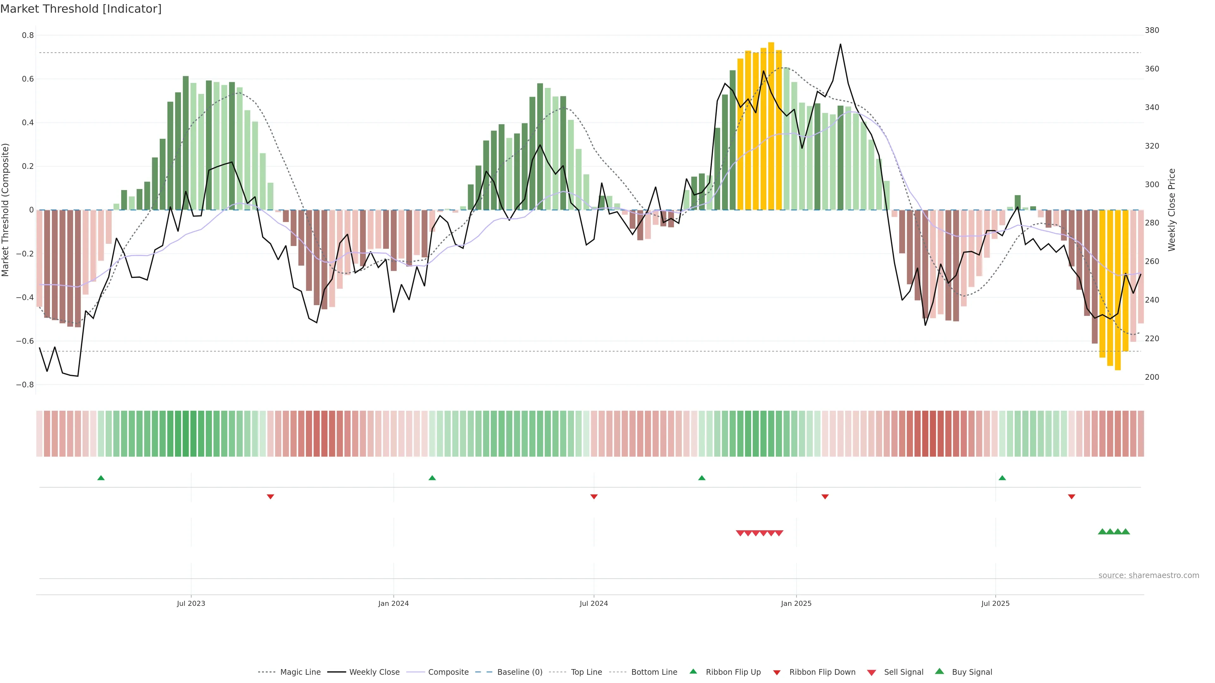Toggle Weekly Close series in legend
This screenshot has width=1215, height=683.
(374, 672)
